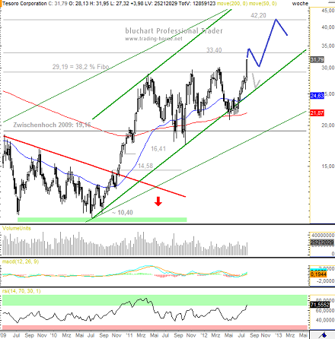Click the high value 'H: 31,95' in header
Viewport: 335px width, 339px height.
click(x=98, y=4)
